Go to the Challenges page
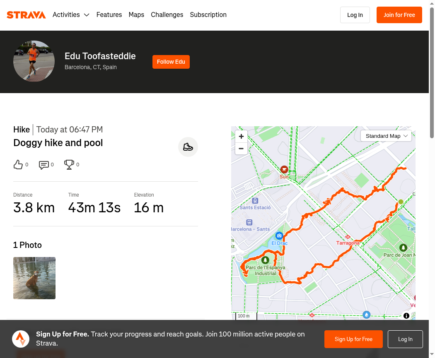This screenshot has height=358, width=435. (x=167, y=14)
